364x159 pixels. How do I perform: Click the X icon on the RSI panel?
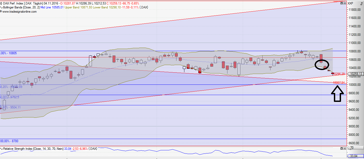tap(345, 148)
